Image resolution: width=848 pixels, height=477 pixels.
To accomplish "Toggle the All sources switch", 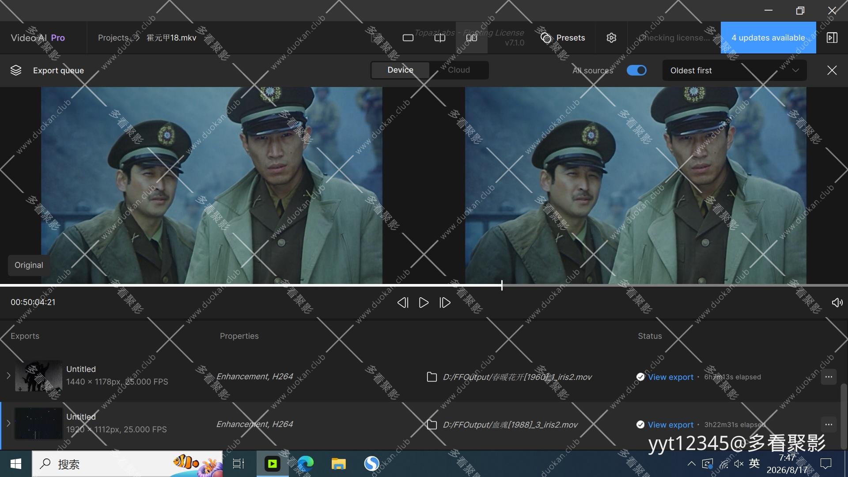I will point(636,71).
